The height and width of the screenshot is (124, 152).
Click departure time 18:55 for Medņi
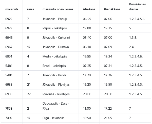(87, 56)
